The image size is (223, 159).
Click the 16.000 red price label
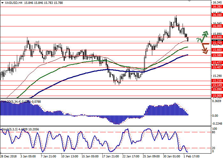217,26
